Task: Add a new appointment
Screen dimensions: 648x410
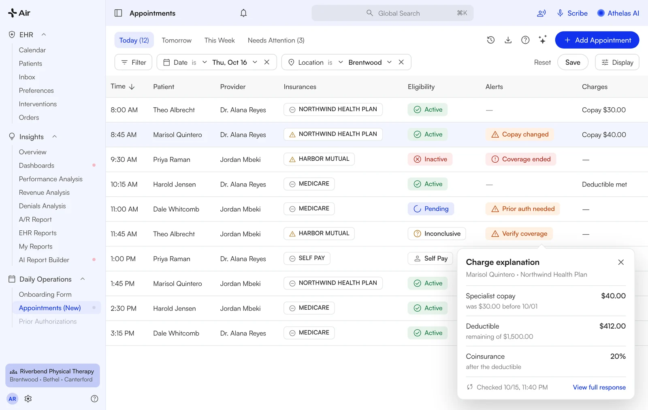Action: [x=597, y=40]
